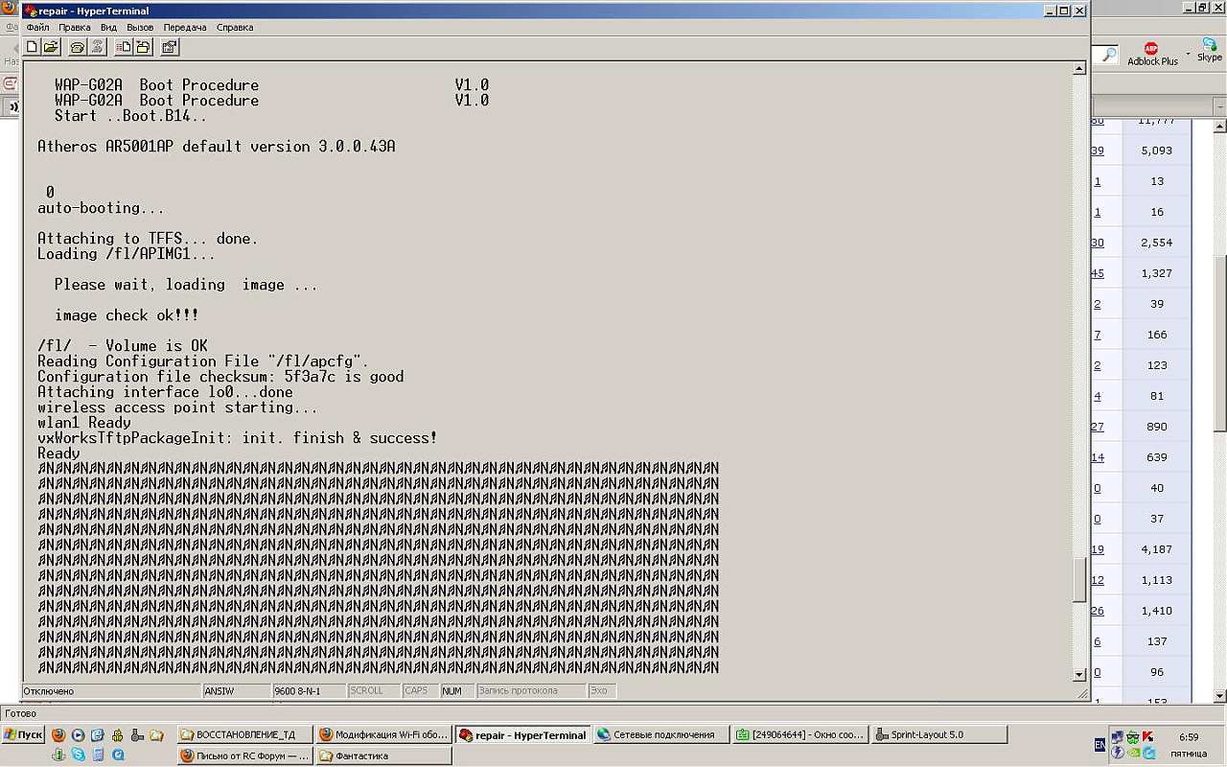Viewport: 1227px width, 767px height.
Task: Open the Файл menu
Action: pyautogui.click(x=37, y=28)
